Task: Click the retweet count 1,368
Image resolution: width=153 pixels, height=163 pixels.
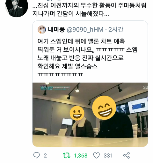Action: (81, 156)
